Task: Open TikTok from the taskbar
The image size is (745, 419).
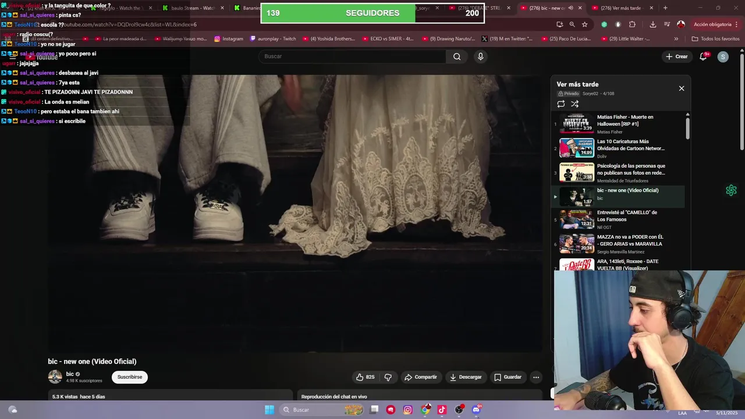Action: click(x=442, y=410)
